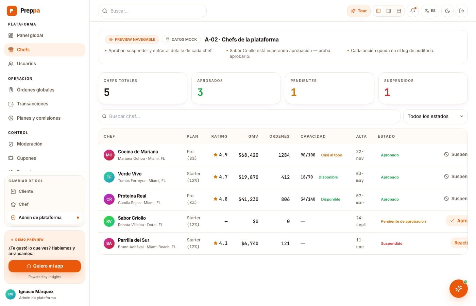Suspend Verde Vivo chef
This screenshot has height=306, width=476.
[456, 177]
